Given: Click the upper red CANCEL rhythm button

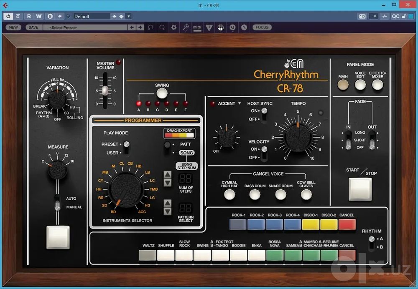Looking at the screenshot, I should (347, 224).
